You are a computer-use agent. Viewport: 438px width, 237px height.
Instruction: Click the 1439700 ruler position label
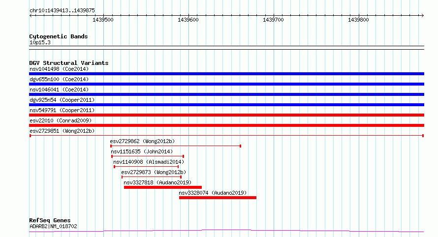273,20
